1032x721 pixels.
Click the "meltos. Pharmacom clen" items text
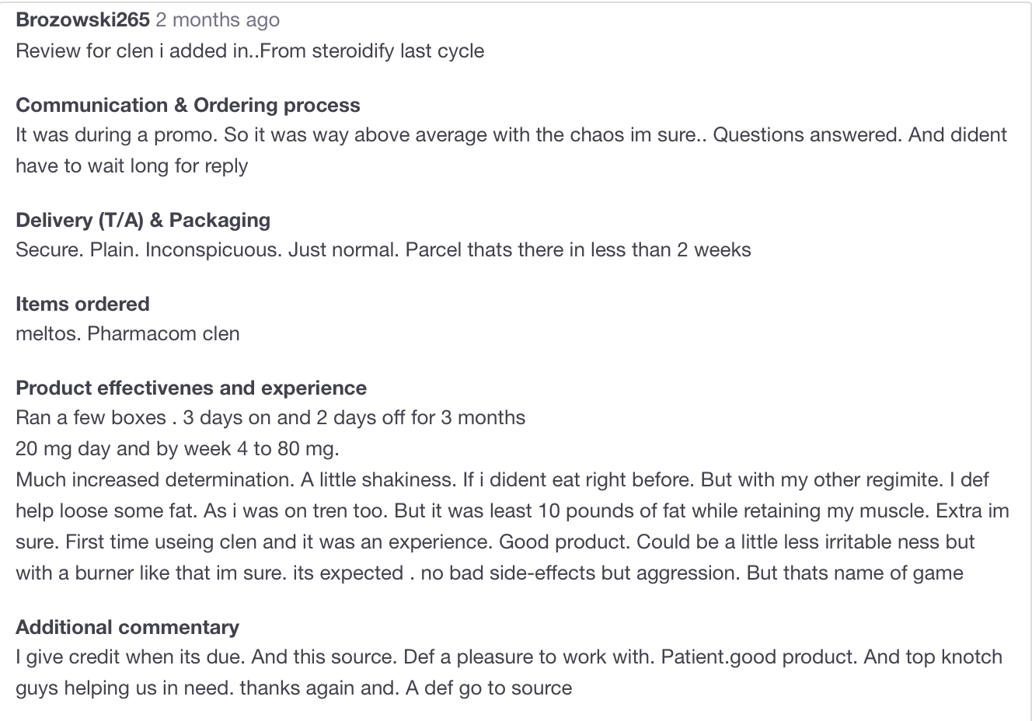(x=127, y=334)
